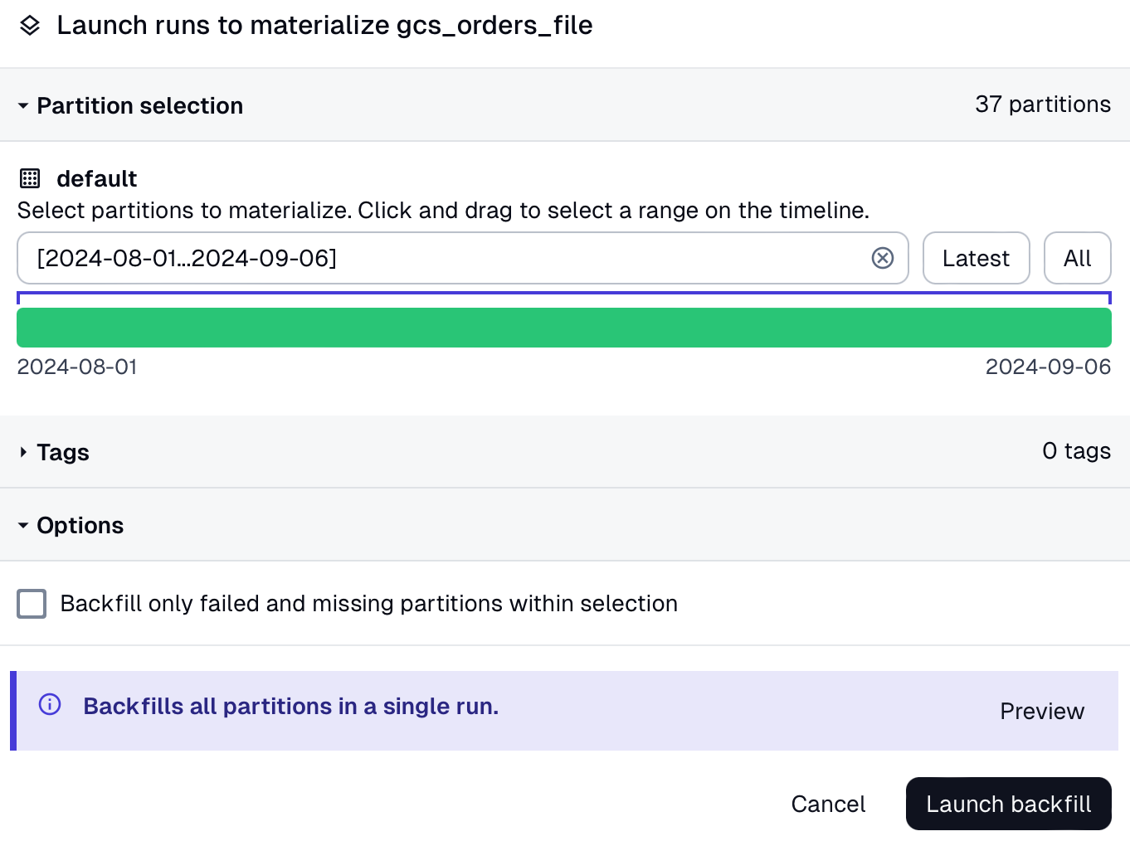Click the purple range selector above the timeline
Viewport: 1130px width, 841px height.
click(564, 294)
